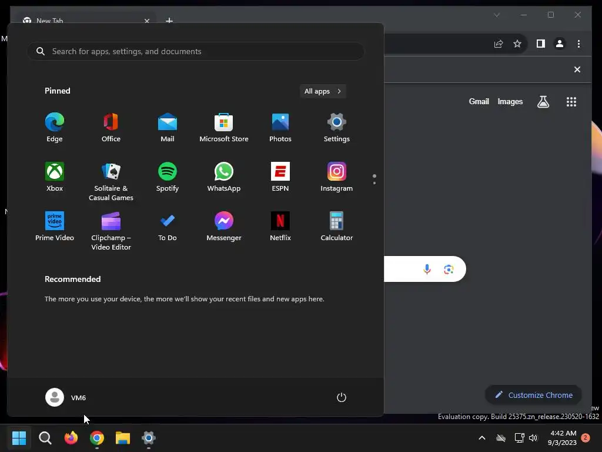This screenshot has height=452, width=602.
Task: Open network status tray icon
Action: (520, 438)
